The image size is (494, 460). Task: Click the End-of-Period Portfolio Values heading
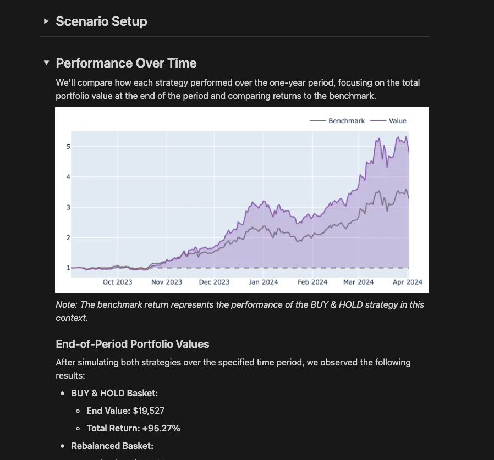pos(132,345)
